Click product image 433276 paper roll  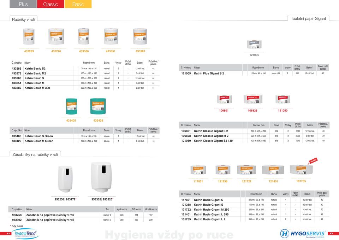pyautogui.click(x=56, y=36)
